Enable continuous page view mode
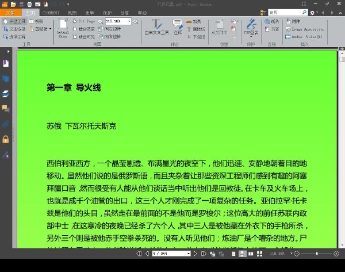 [242, 254]
